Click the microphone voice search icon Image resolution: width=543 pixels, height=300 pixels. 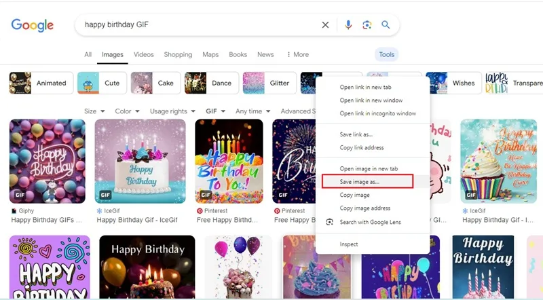point(348,24)
